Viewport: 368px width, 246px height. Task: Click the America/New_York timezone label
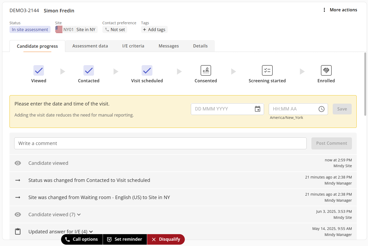point(286,118)
